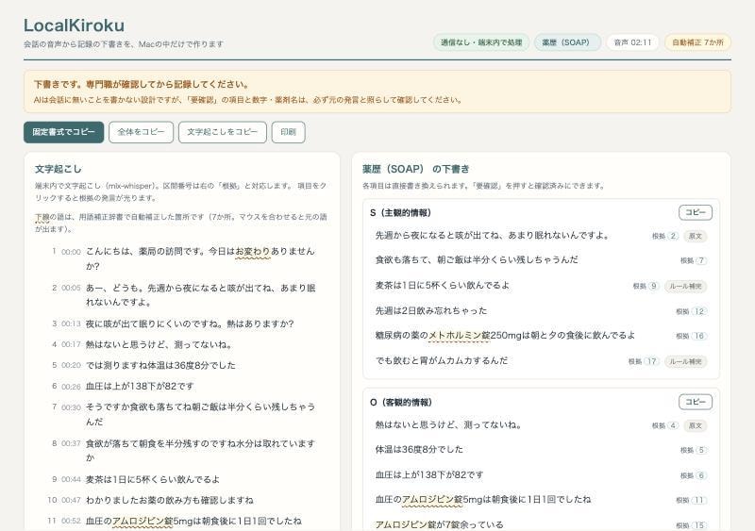
Task: Click the 通信なし・端末内で処理 badge
Action: click(x=481, y=42)
